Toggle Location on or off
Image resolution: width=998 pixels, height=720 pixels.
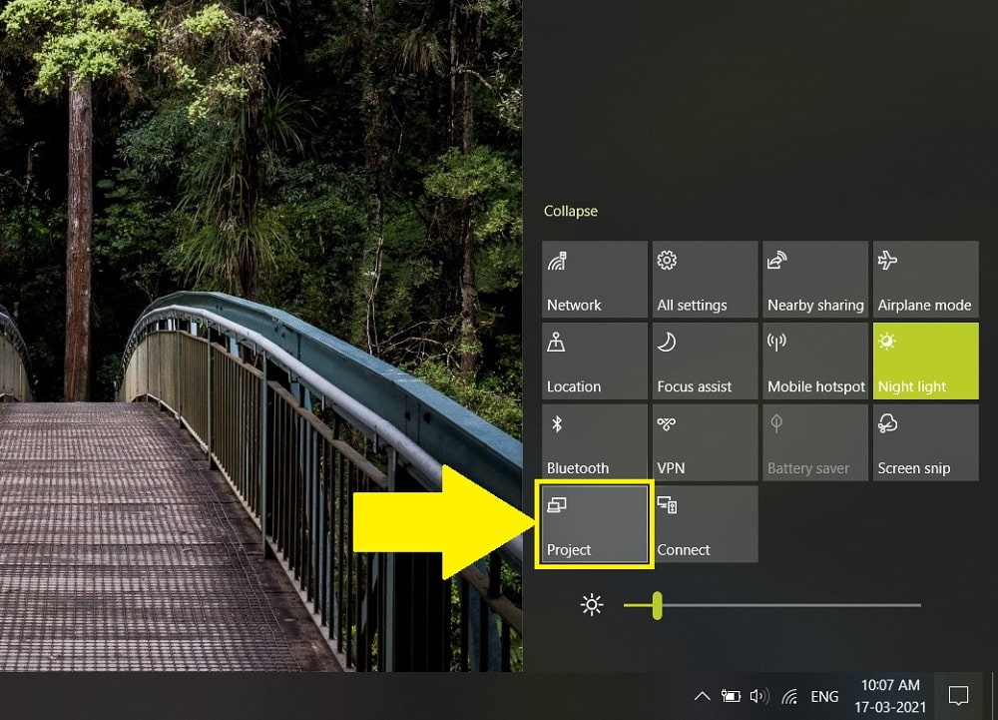[x=594, y=360]
